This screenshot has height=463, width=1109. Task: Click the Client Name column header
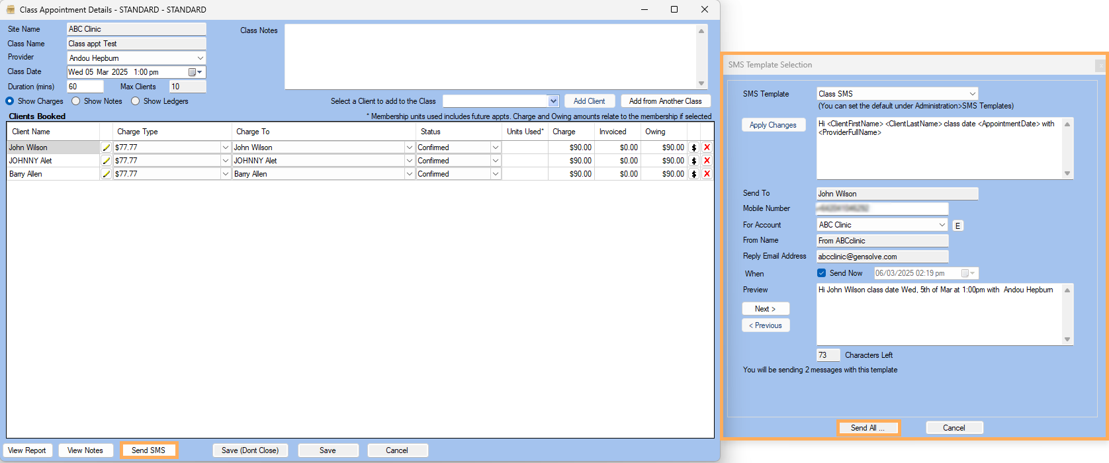click(x=53, y=132)
